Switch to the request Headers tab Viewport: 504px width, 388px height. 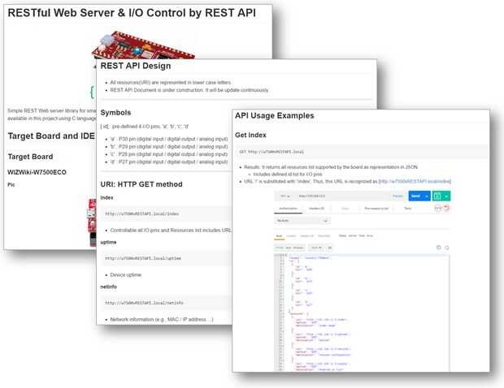point(316,209)
